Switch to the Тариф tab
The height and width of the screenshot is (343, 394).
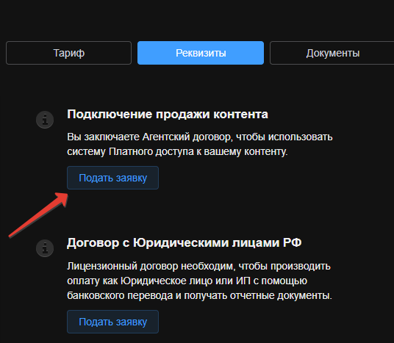click(68, 53)
